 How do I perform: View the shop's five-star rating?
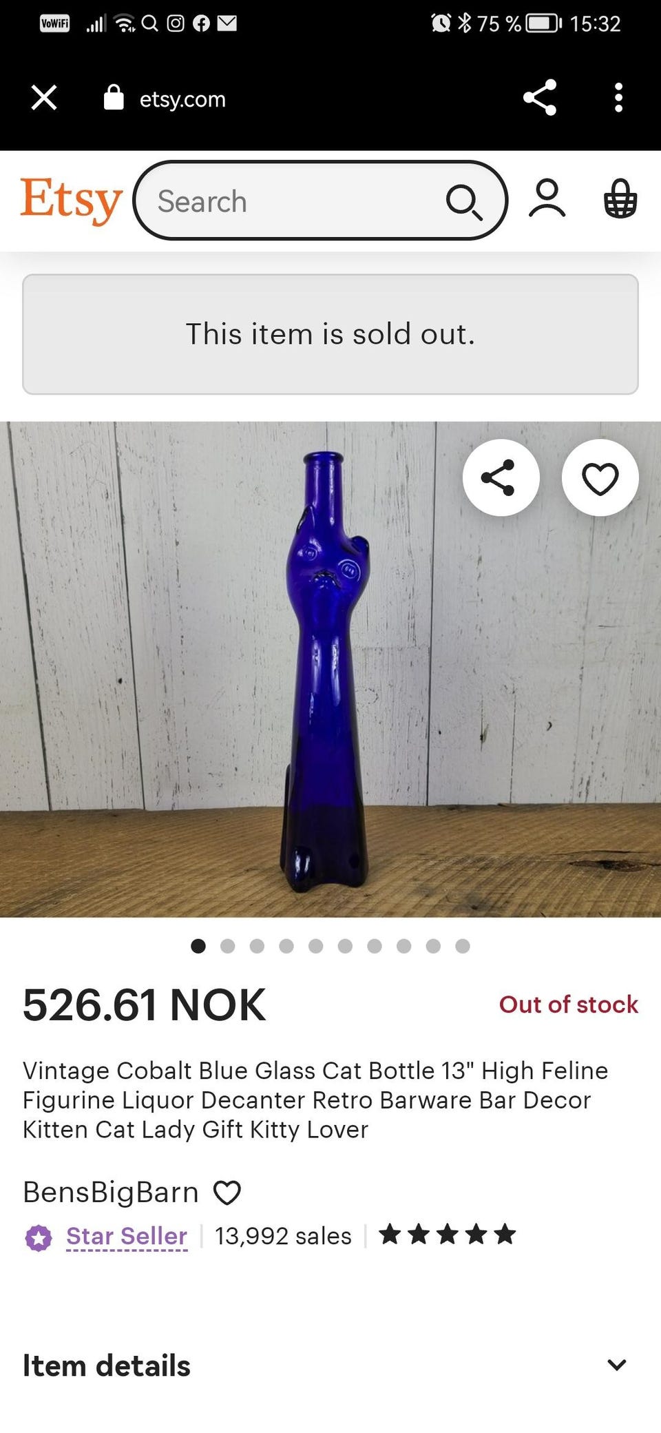tap(447, 1234)
